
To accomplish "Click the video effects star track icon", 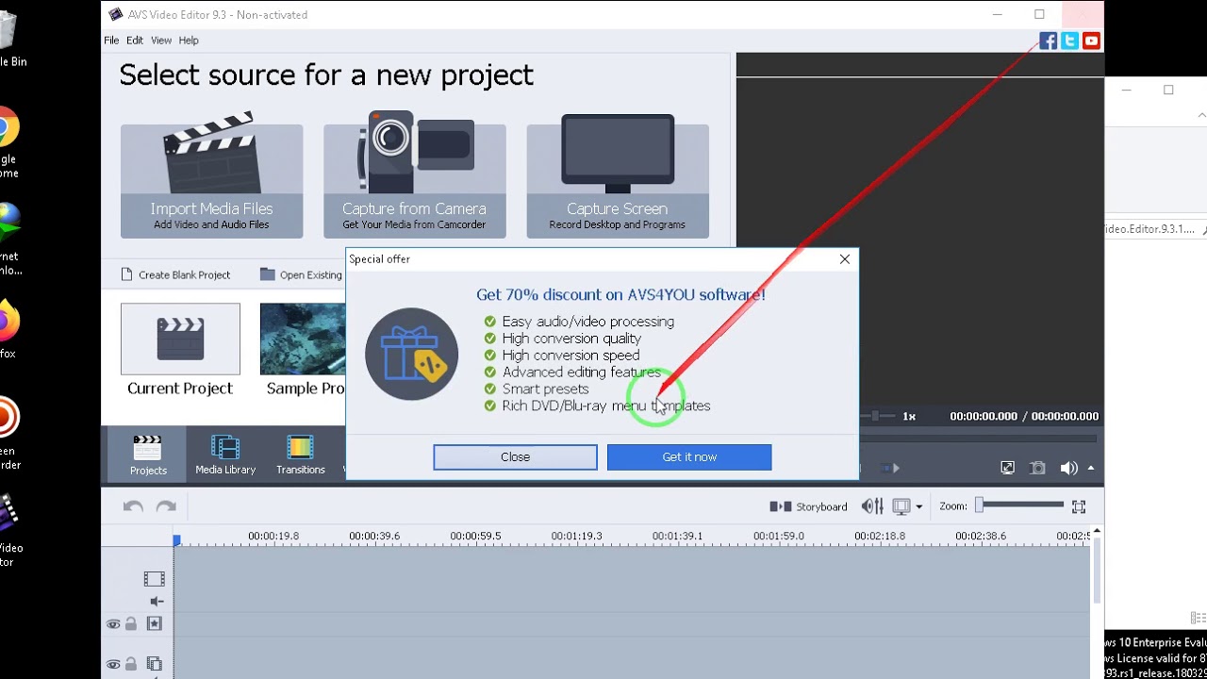I will pyautogui.click(x=155, y=624).
